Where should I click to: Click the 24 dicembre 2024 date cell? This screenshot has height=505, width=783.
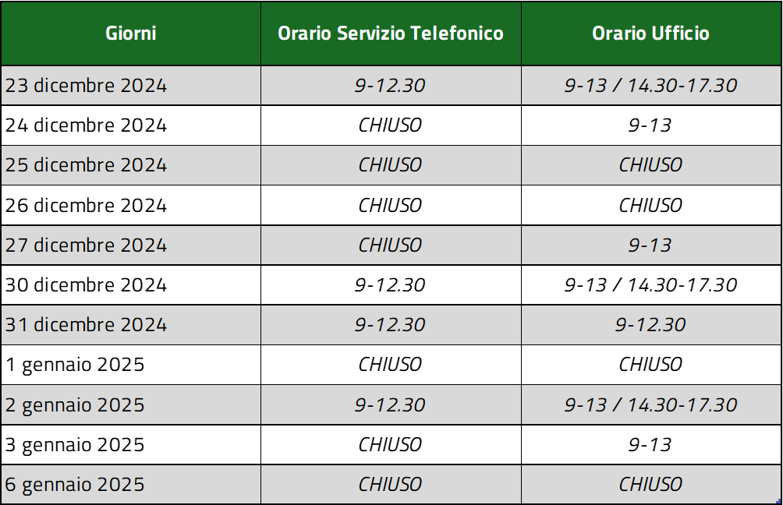[x=131, y=125]
